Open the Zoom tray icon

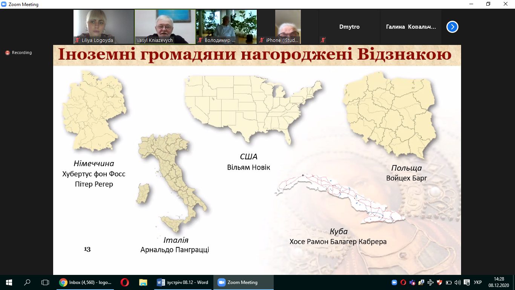pyautogui.click(x=394, y=282)
